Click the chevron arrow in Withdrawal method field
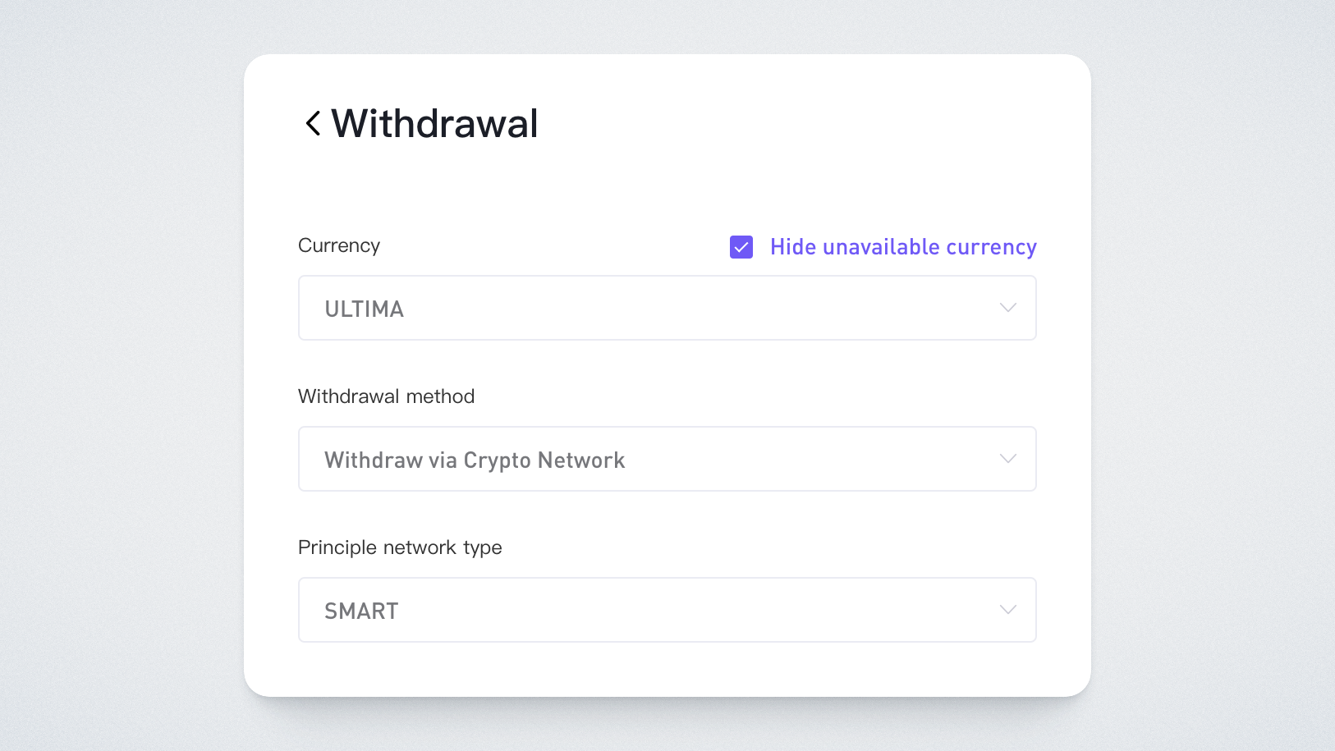Screen dimensions: 1335x751 pos(1007,459)
